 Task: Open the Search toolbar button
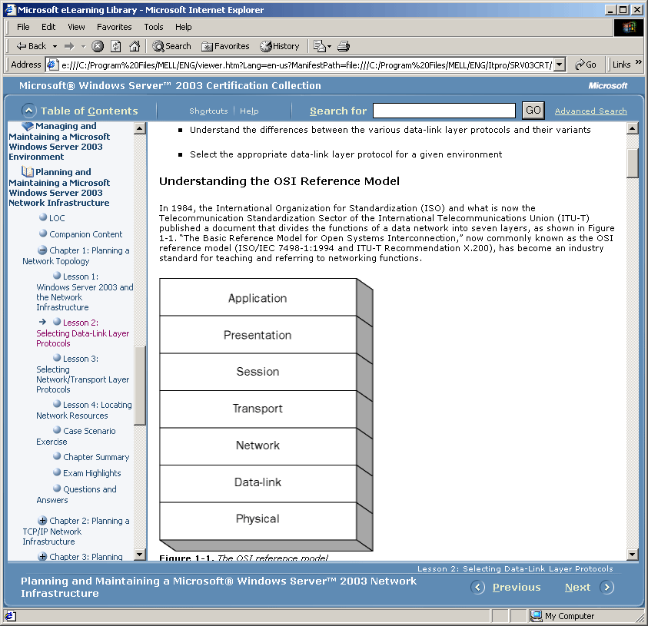click(171, 46)
